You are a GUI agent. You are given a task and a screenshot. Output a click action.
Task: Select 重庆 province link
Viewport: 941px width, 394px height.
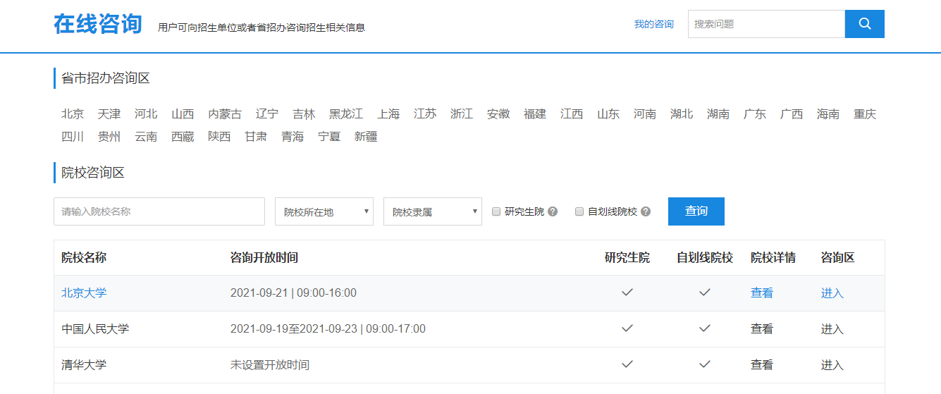pyautogui.click(x=865, y=114)
